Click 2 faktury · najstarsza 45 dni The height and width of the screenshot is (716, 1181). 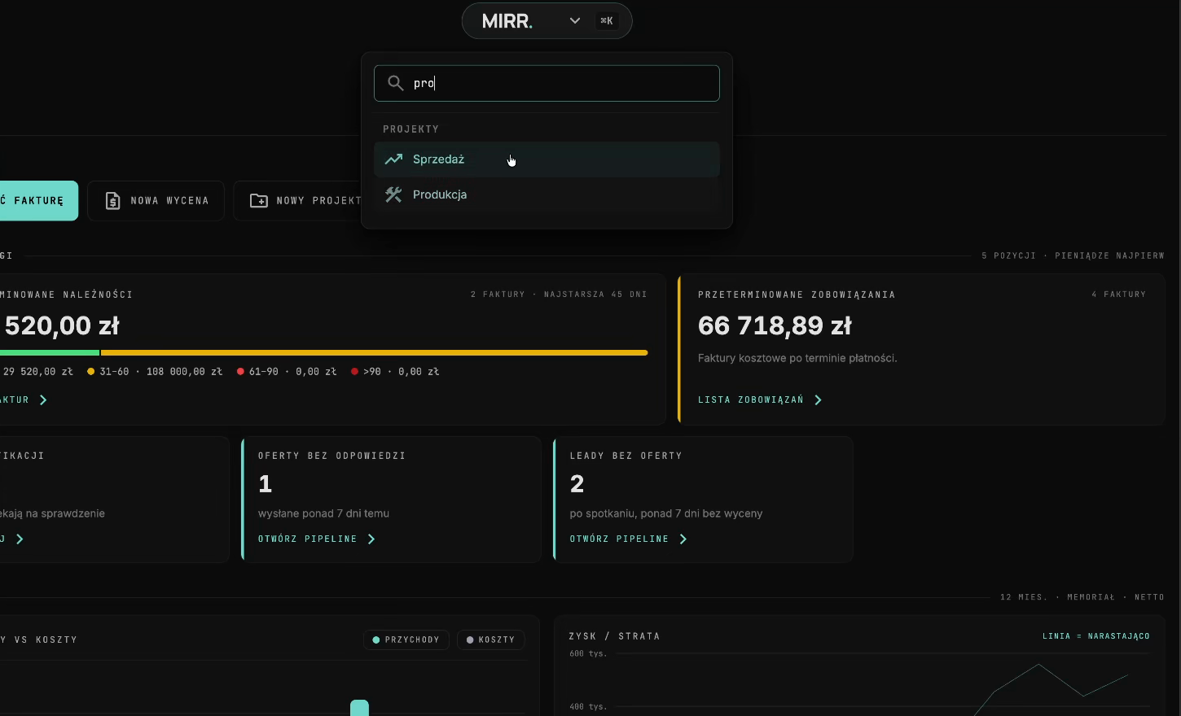point(559,295)
